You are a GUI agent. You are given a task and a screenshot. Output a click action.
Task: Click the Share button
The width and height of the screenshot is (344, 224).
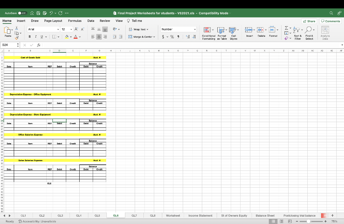309,21
